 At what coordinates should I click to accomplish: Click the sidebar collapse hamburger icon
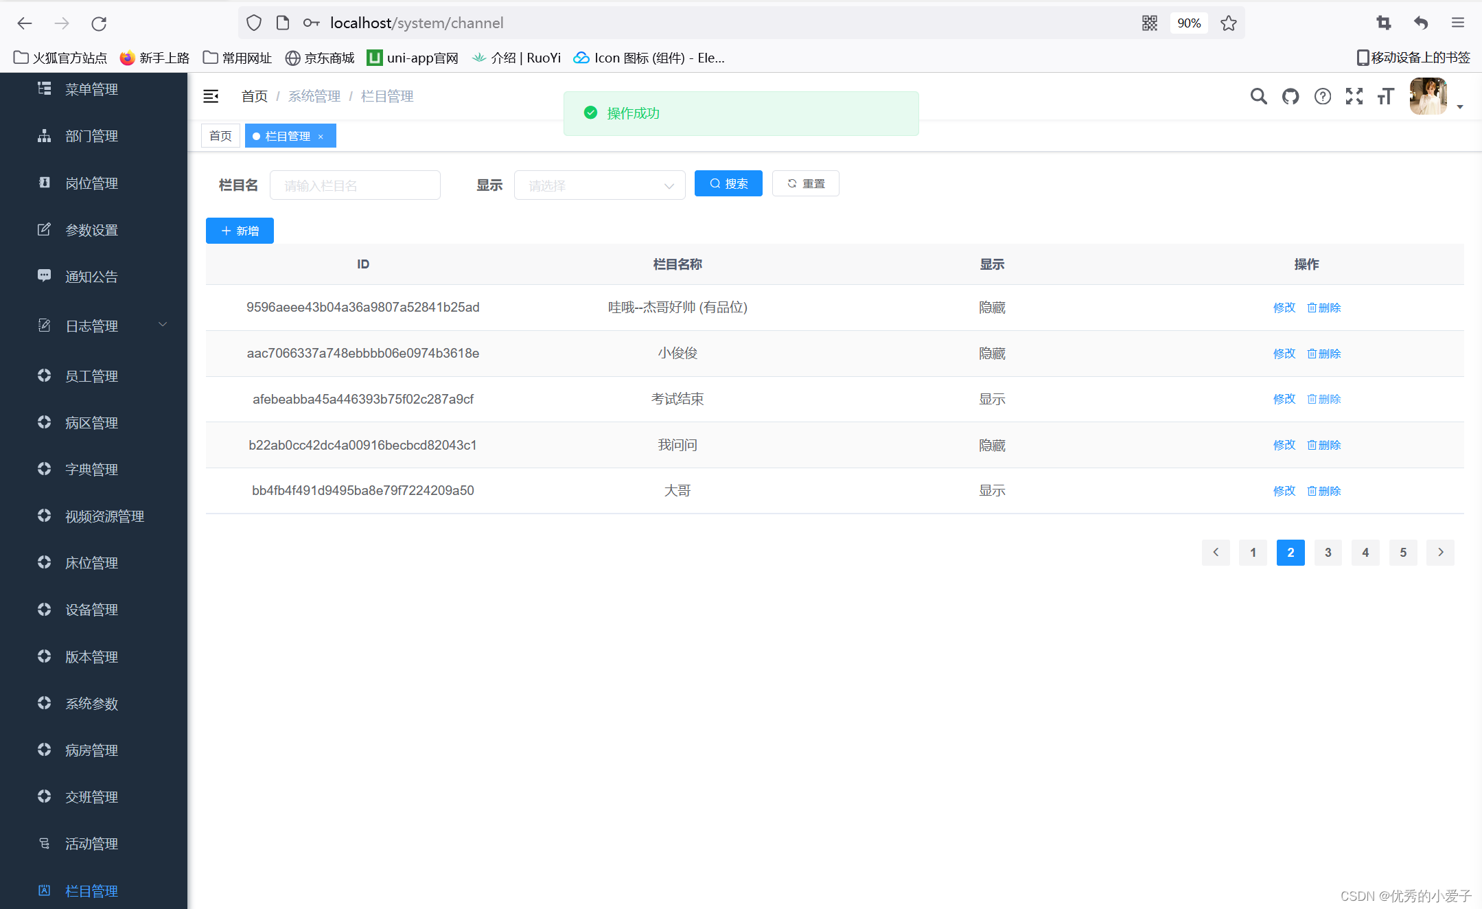211,96
